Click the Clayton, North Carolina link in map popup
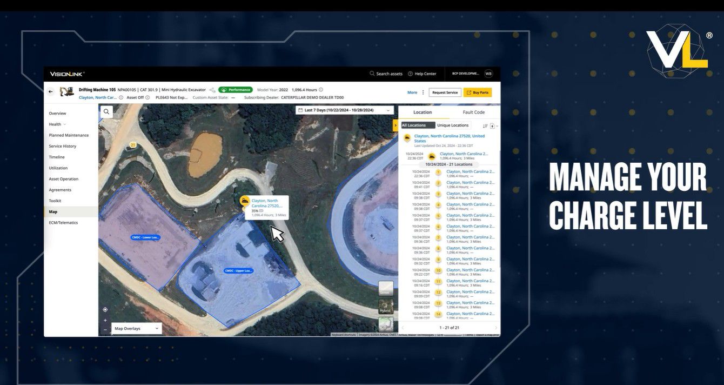 [267, 203]
